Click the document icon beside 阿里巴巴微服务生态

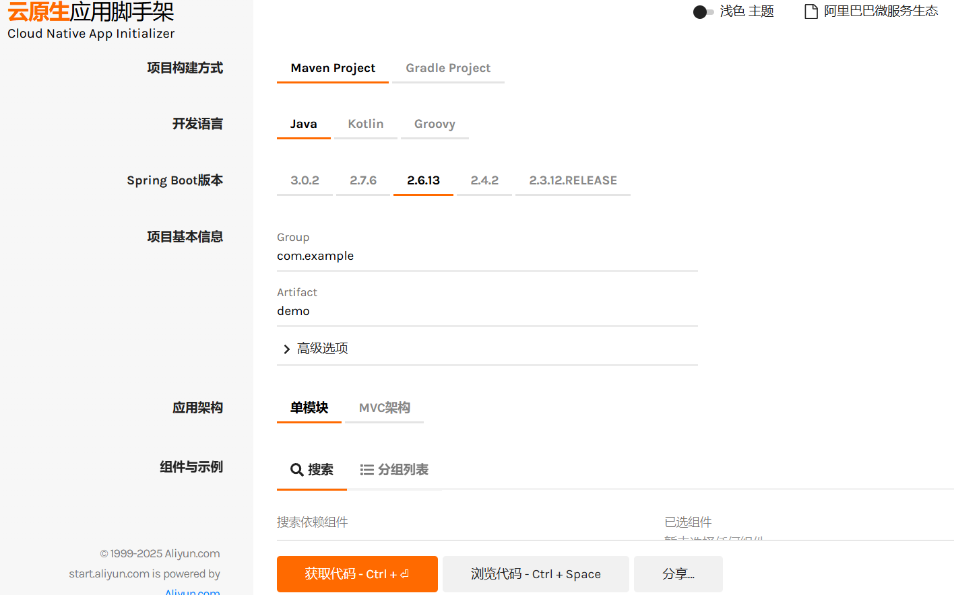(x=811, y=11)
